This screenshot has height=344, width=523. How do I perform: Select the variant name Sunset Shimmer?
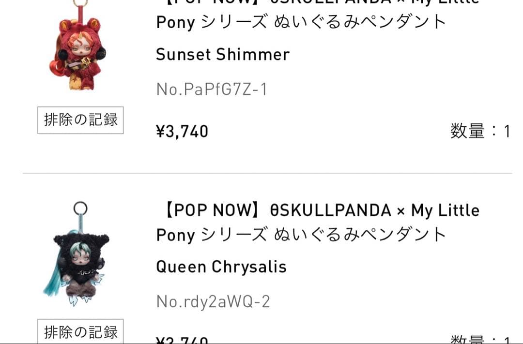coord(222,54)
